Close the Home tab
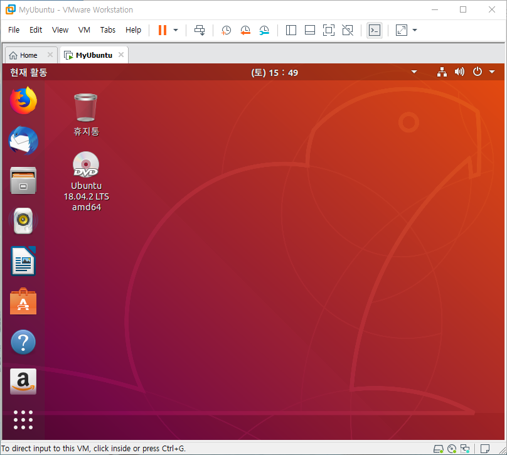Screen dimensions: 507x455 coord(50,55)
